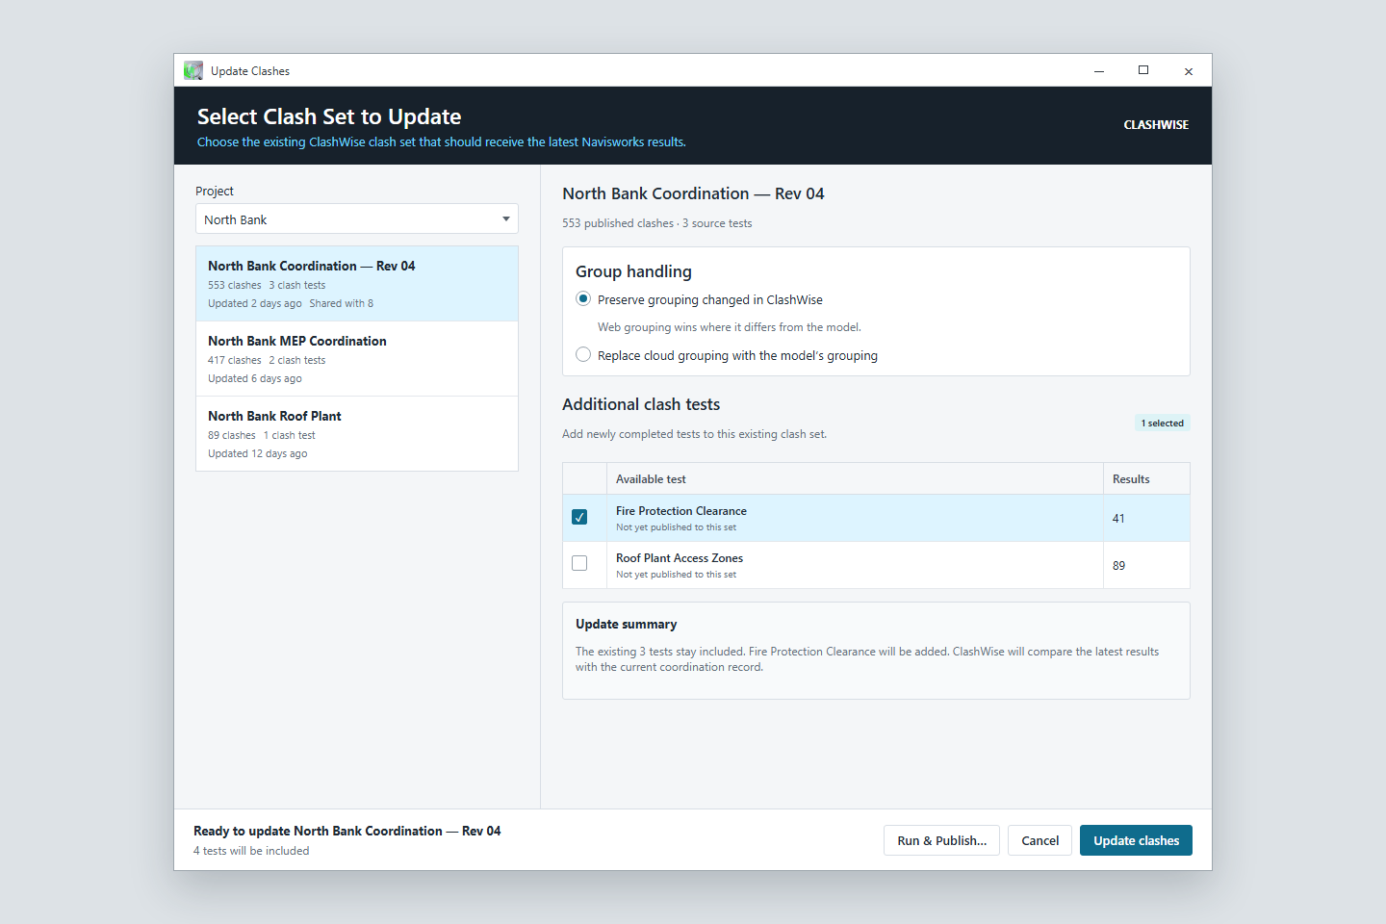Click the Group handling heading
1386x924 pixels.
click(x=633, y=271)
